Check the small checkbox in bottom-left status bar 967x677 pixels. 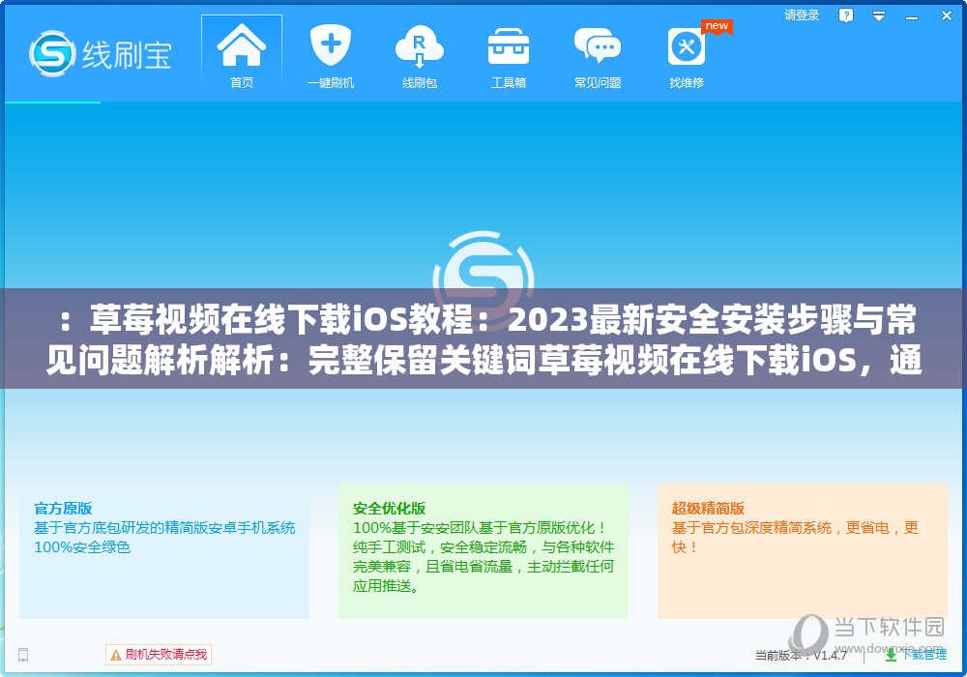coord(21,654)
